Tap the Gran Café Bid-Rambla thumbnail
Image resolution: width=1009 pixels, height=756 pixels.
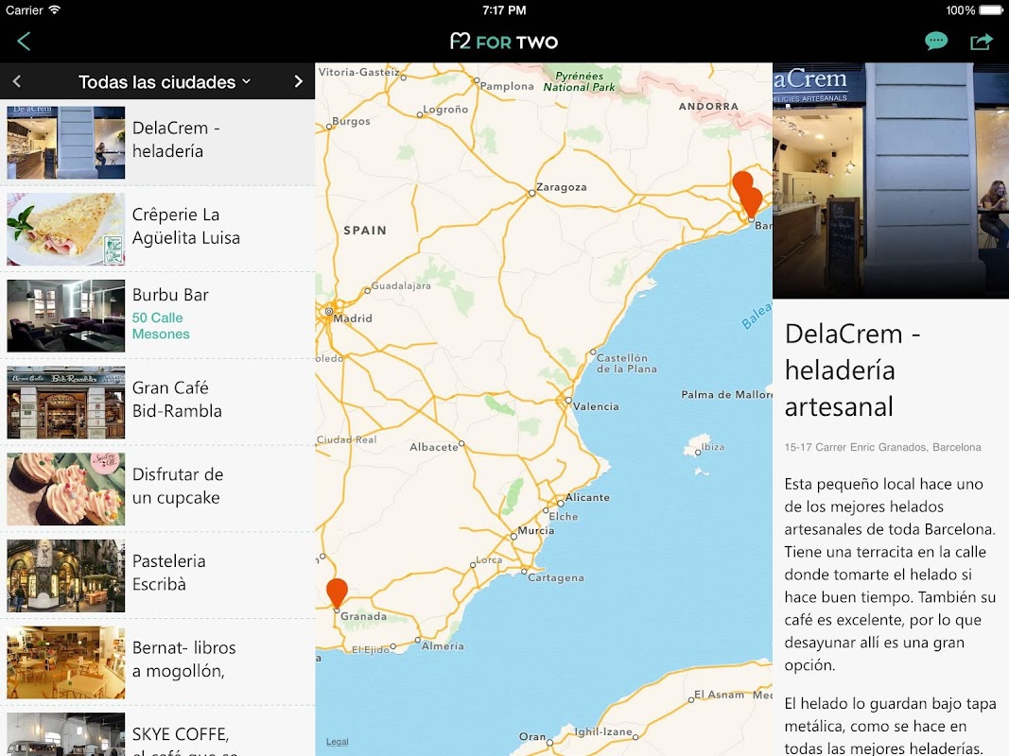(65, 403)
